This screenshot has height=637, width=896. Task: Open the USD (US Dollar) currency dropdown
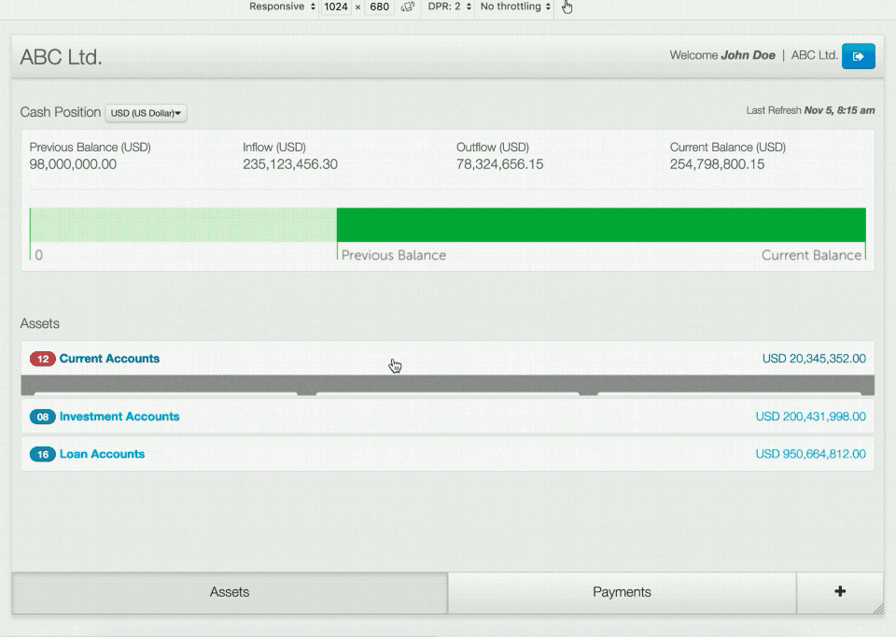coord(147,113)
